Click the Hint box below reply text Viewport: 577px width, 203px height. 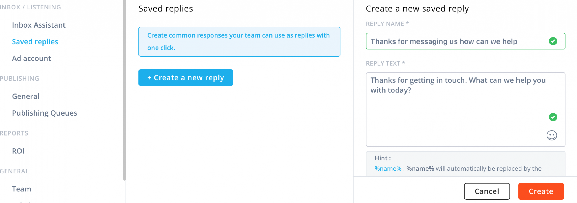pyautogui.click(x=466, y=163)
